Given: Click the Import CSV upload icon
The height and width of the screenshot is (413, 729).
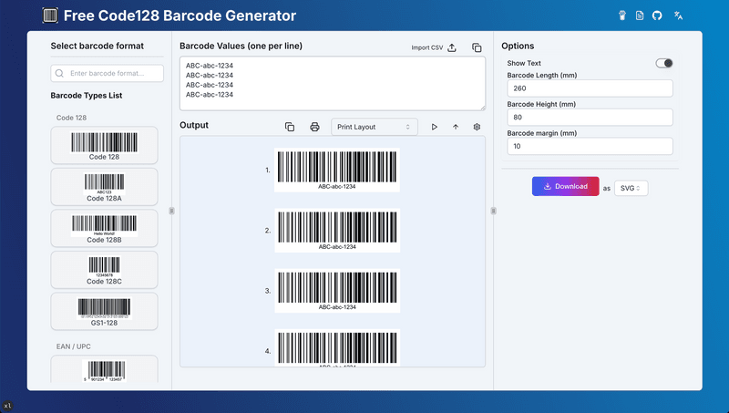Looking at the screenshot, I should point(452,47).
